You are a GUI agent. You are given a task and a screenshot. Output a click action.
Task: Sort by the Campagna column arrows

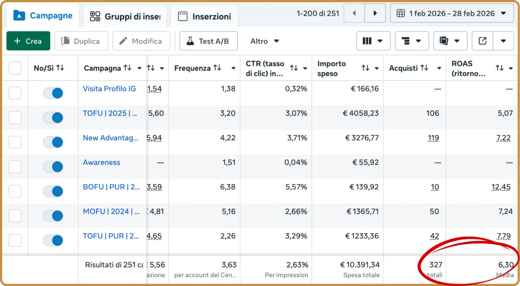click(x=127, y=68)
